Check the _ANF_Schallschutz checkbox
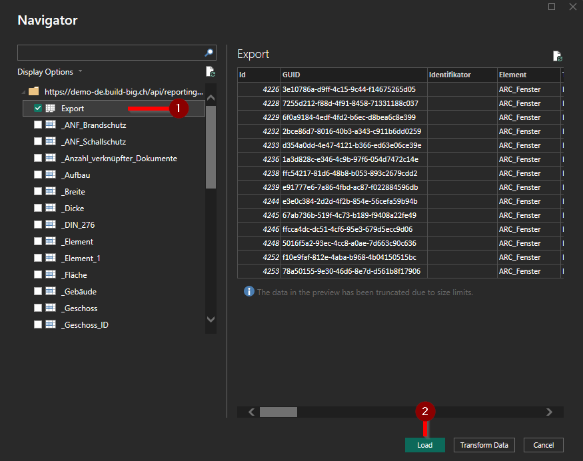The image size is (583, 461). click(x=38, y=141)
